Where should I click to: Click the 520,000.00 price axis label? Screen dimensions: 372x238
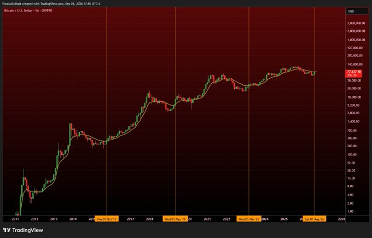pyautogui.click(x=356, y=48)
